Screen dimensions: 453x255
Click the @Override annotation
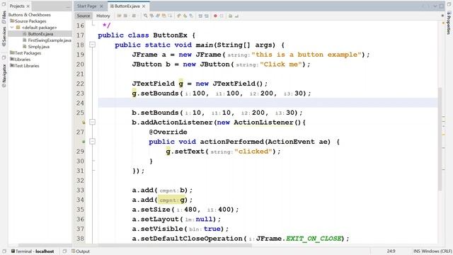(x=168, y=132)
